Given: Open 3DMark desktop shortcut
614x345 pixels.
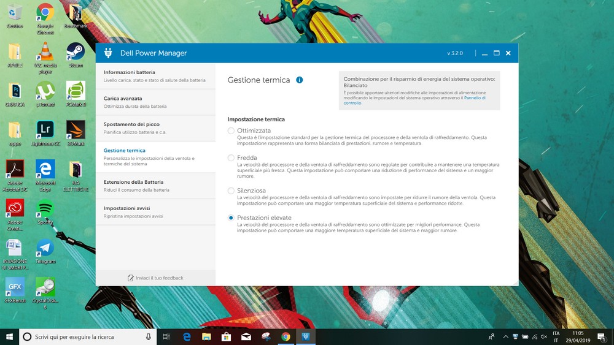Looking at the screenshot, I should [x=76, y=134].
